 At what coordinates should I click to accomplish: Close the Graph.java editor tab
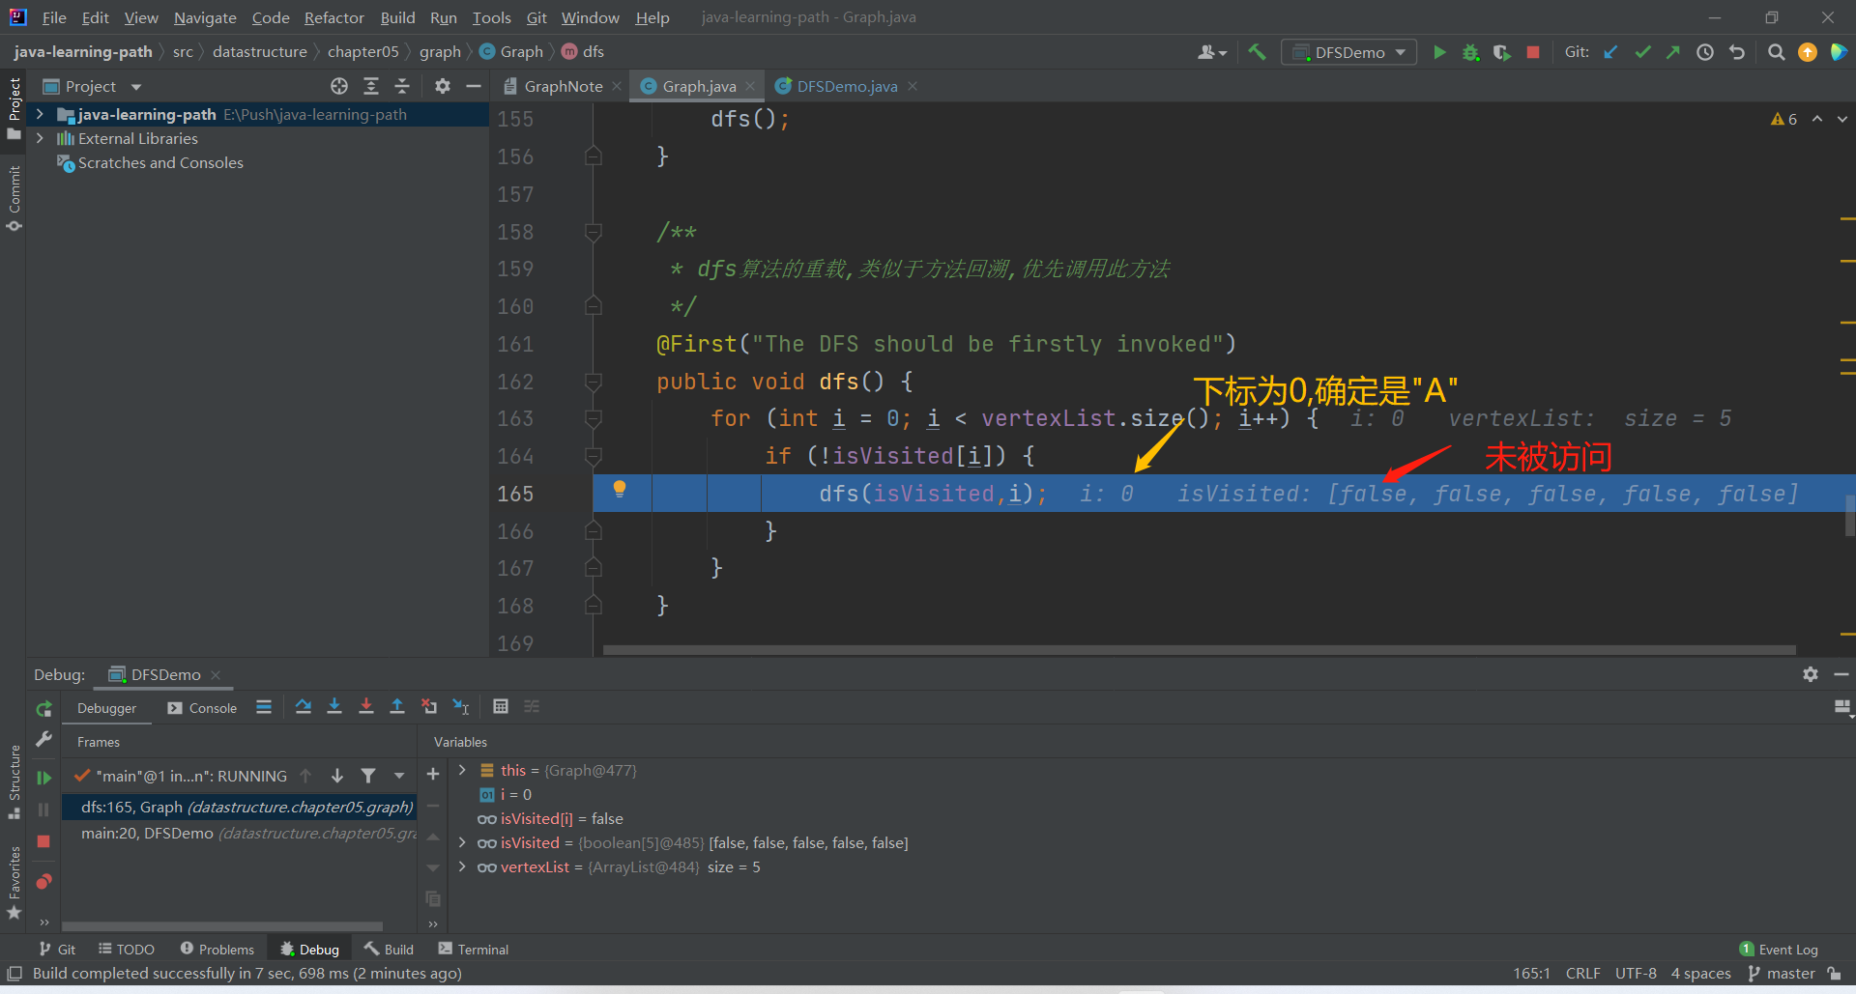[x=750, y=86]
